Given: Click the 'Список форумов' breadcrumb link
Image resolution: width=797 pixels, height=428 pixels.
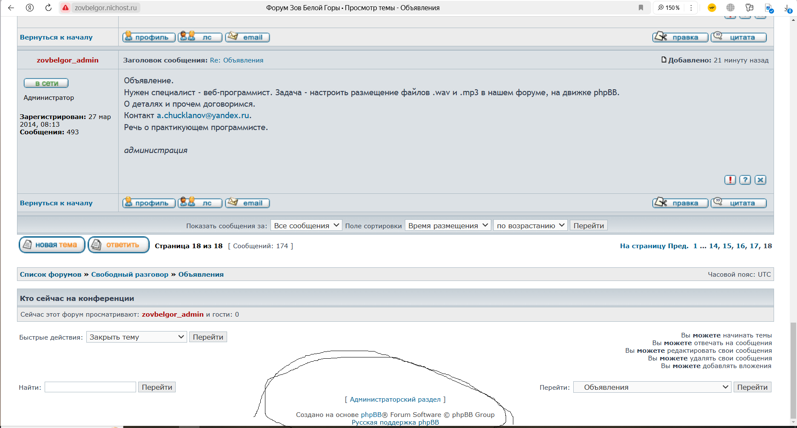Looking at the screenshot, I should tap(51, 275).
